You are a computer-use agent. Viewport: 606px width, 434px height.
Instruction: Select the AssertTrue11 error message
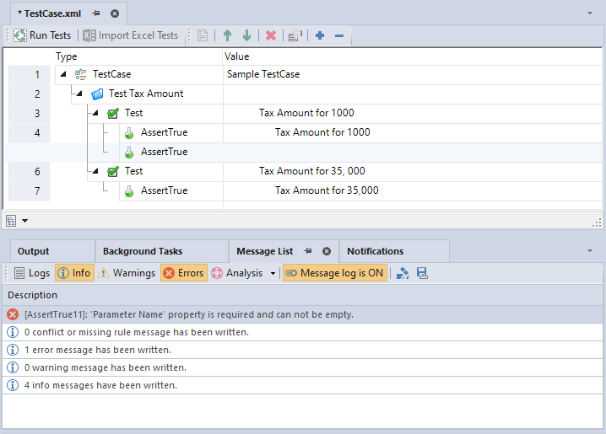[x=303, y=314]
